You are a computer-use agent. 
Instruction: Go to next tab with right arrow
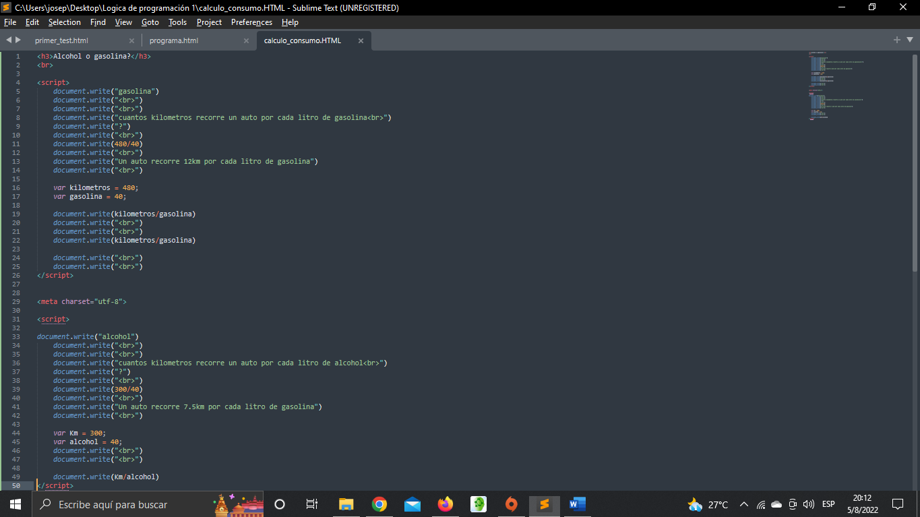18,40
